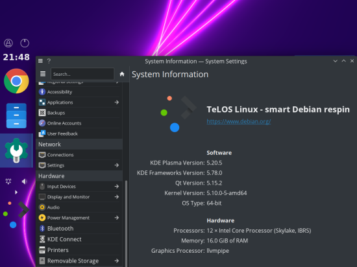Click the Audio icon
Viewport: 357px width, 267px height.
42,207
